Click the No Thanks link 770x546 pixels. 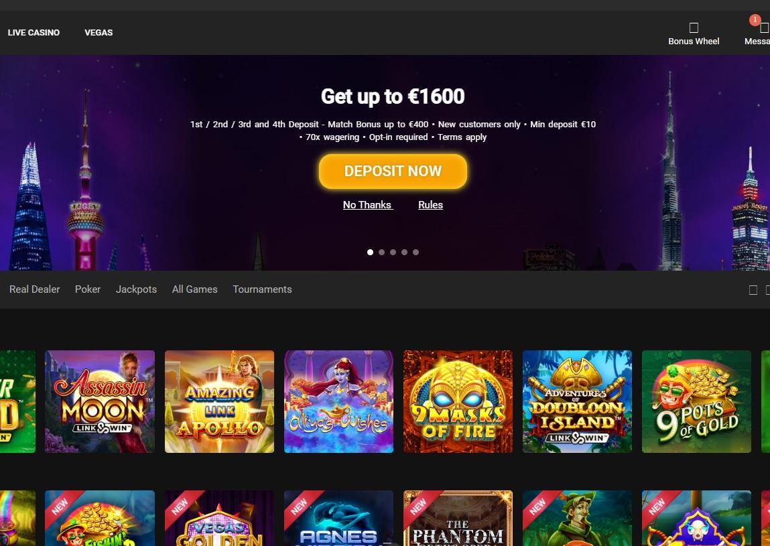368,205
